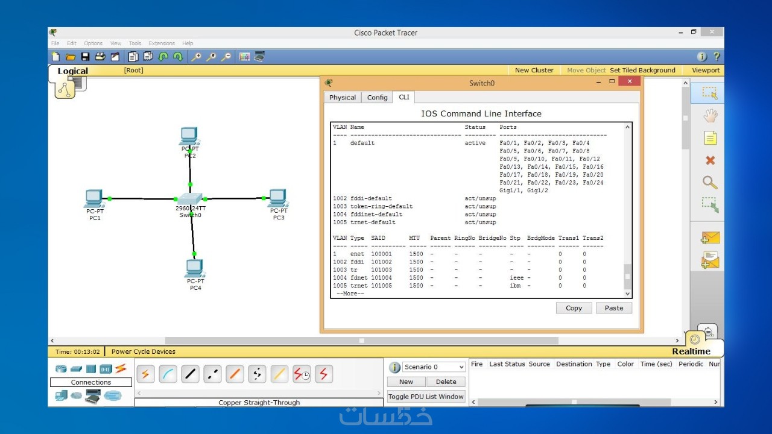The height and width of the screenshot is (434, 772).
Task: Select the Copper Straight-Through cable
Action: pyautogui.click(x=190, y=374)
